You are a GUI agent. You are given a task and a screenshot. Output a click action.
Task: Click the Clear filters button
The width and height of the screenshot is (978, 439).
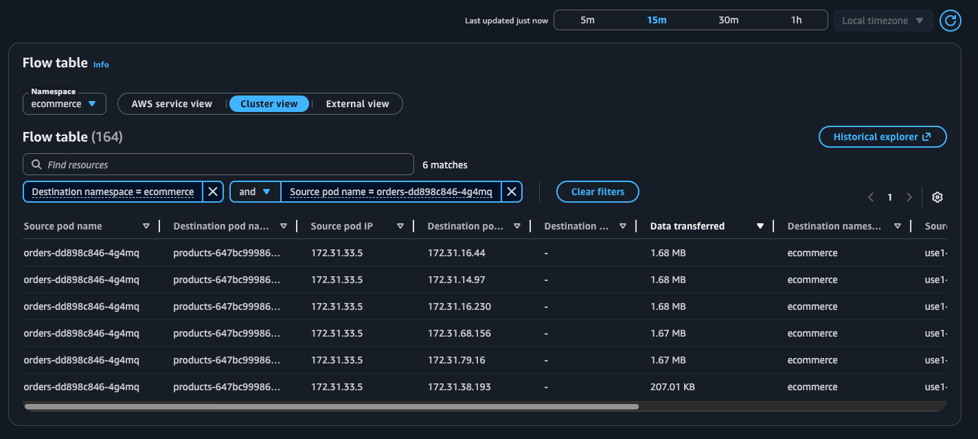point(598,192)
